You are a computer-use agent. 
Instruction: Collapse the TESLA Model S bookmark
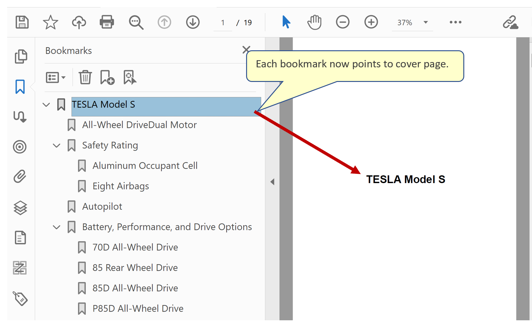coord(46,105)
